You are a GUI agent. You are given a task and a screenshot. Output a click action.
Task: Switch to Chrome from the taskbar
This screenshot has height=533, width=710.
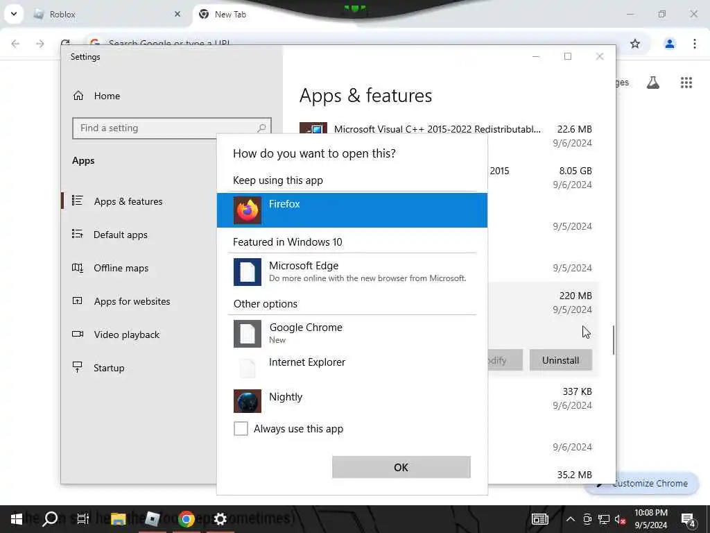(186, 519)
